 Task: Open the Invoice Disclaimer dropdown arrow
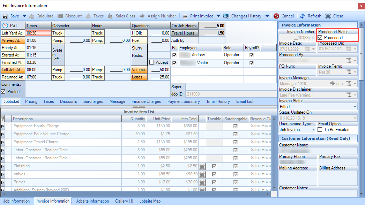pyautogui.click(x=355, y=95)
